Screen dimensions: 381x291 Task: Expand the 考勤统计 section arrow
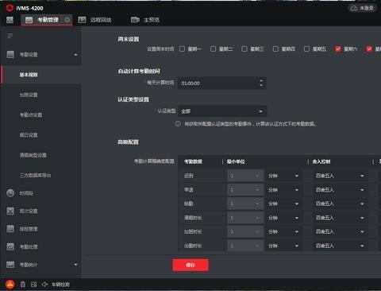click(75, 265)
